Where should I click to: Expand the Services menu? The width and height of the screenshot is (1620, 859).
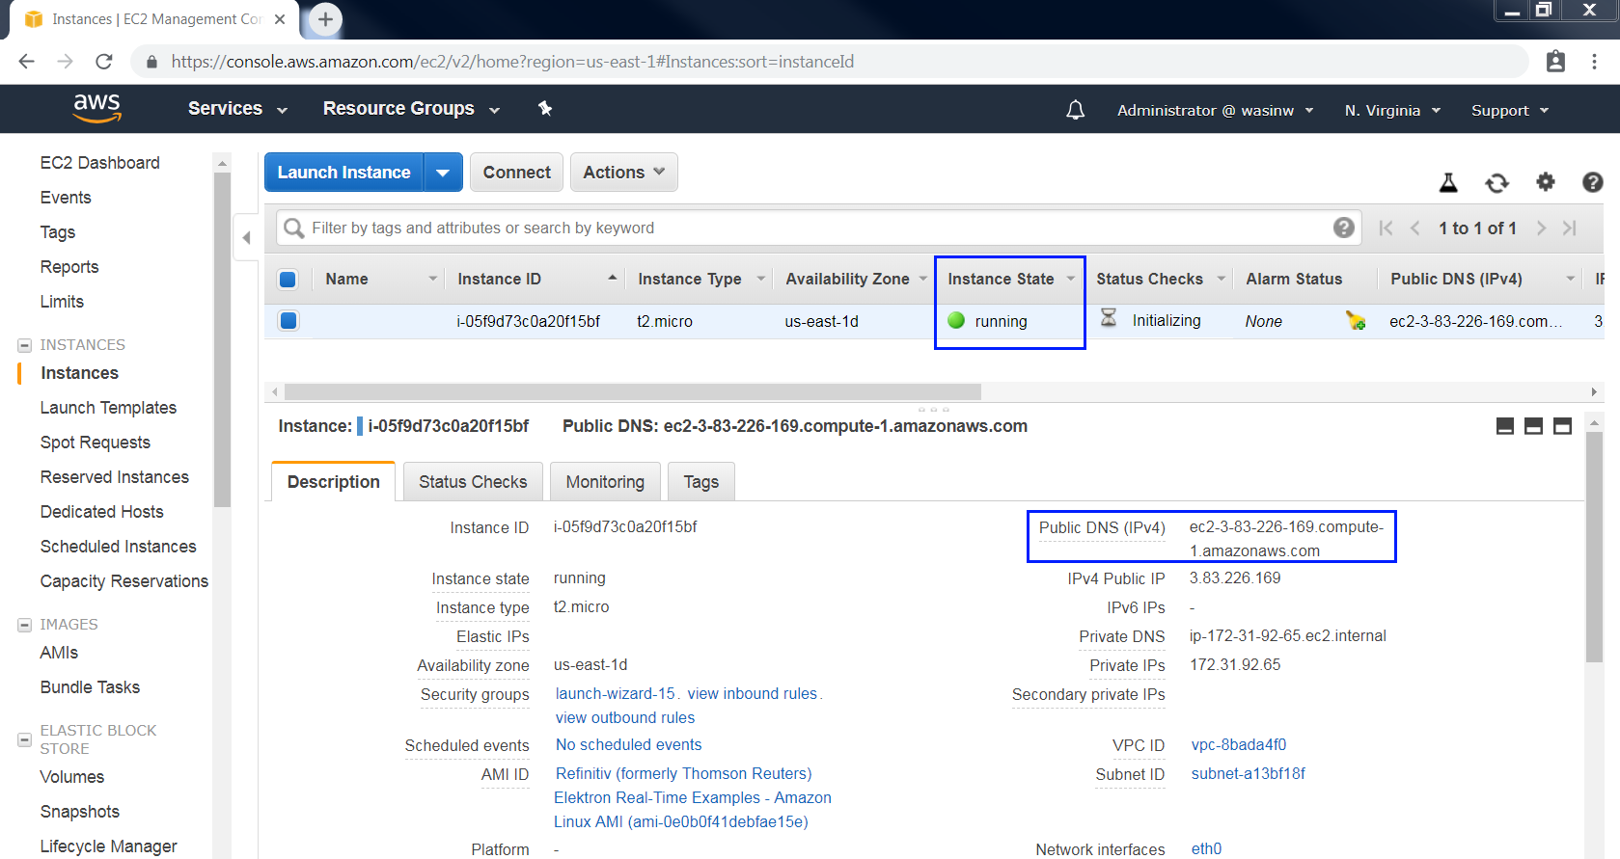[x=237, y=109]
